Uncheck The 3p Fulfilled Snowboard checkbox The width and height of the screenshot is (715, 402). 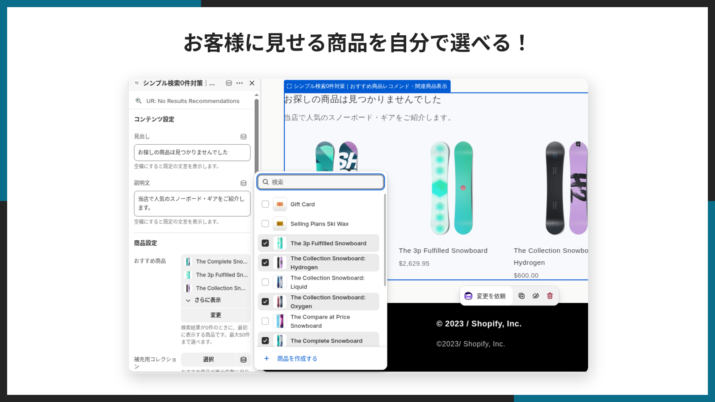(265, 243)
